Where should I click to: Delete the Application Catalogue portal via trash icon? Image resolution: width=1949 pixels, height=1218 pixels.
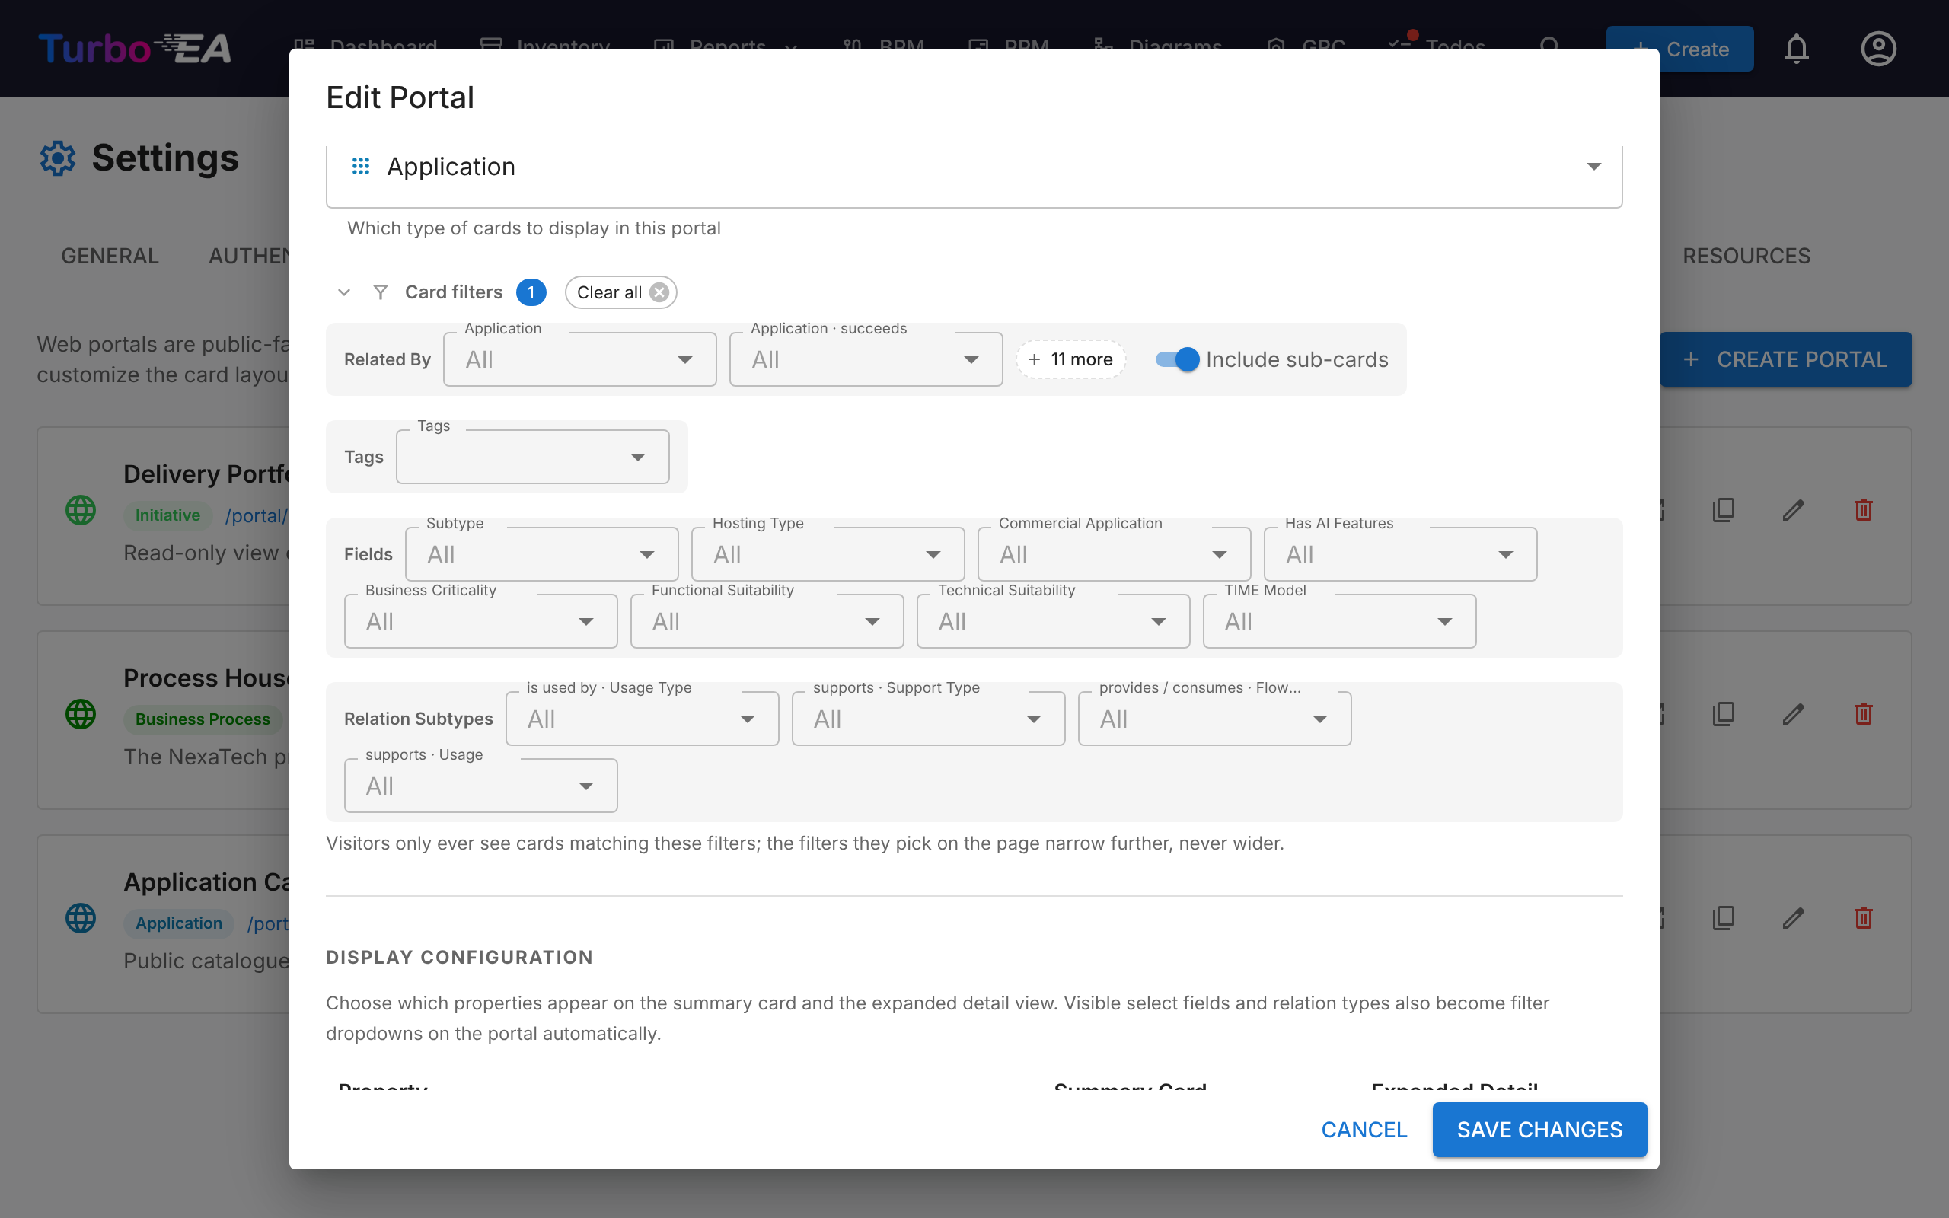[1863, 917]
